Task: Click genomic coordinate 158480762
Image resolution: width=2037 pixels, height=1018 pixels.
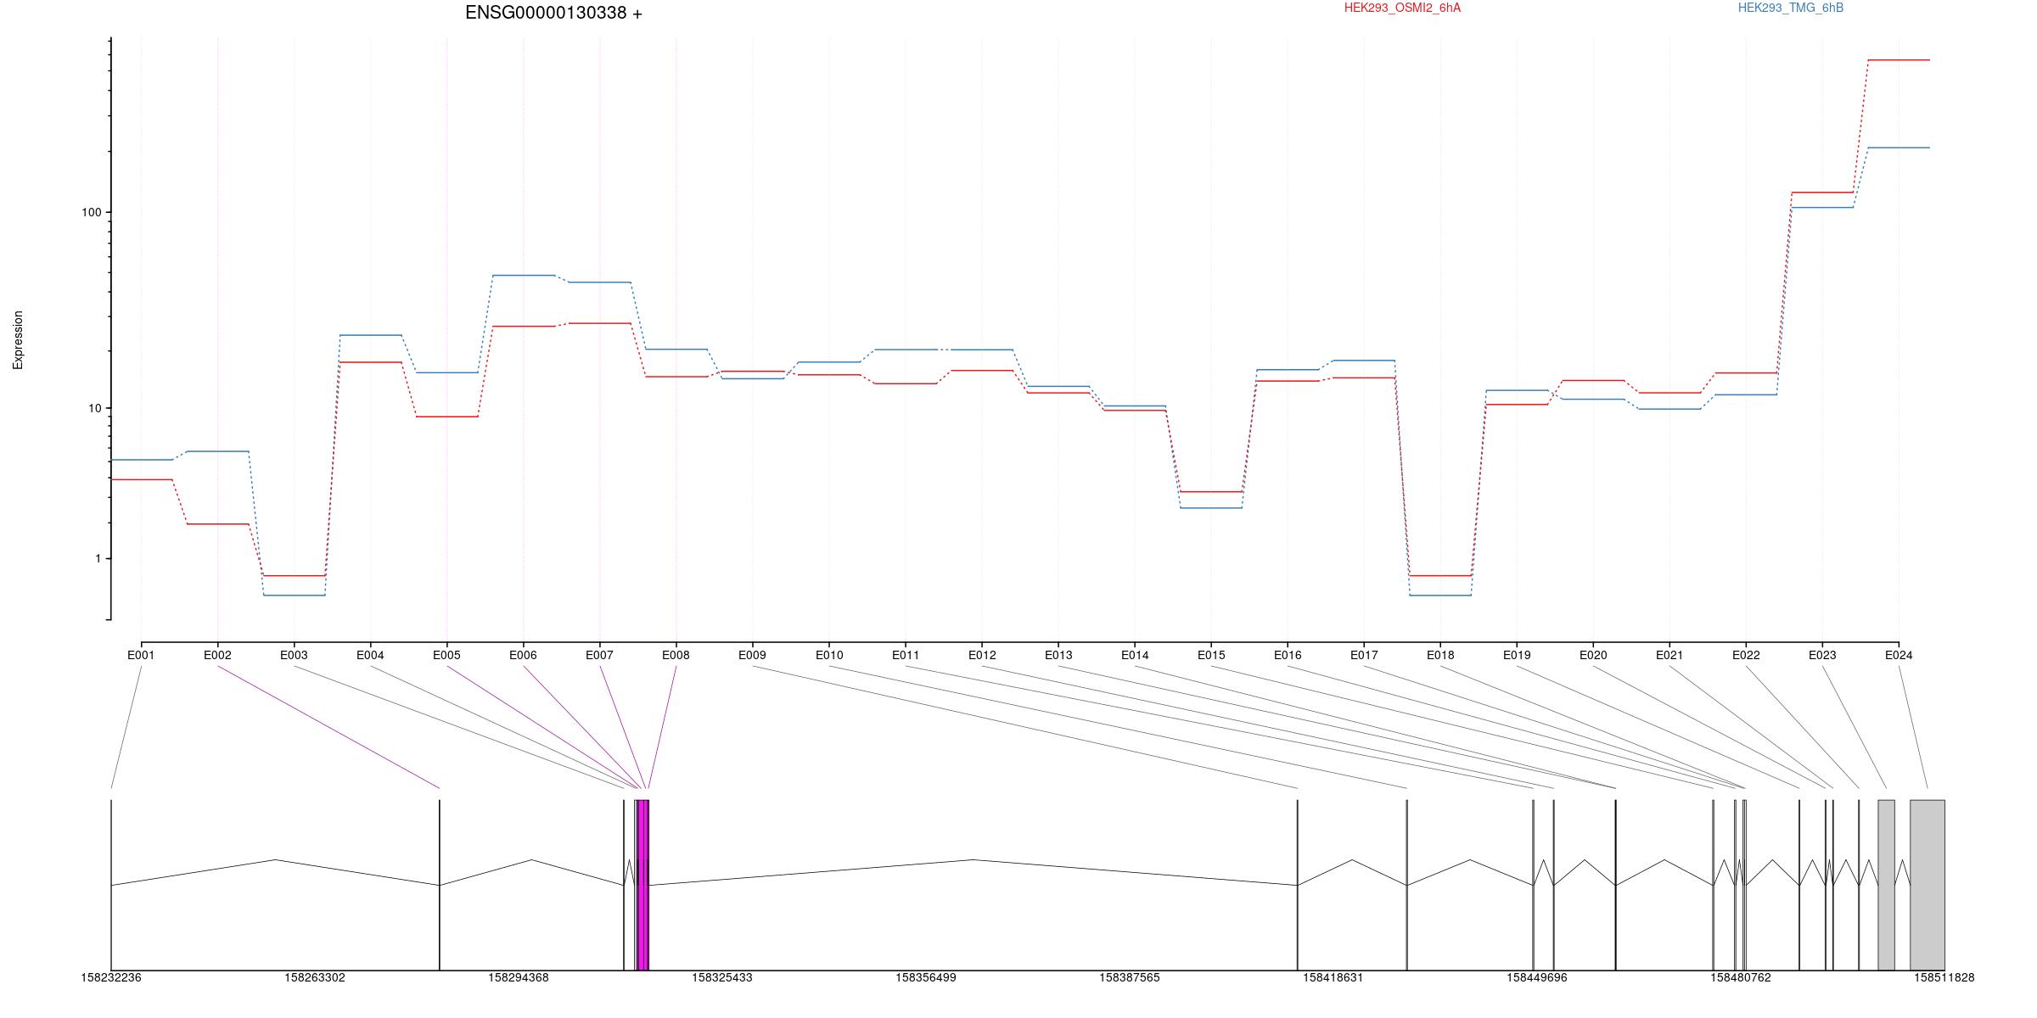Action: (x=1741, y=977)
